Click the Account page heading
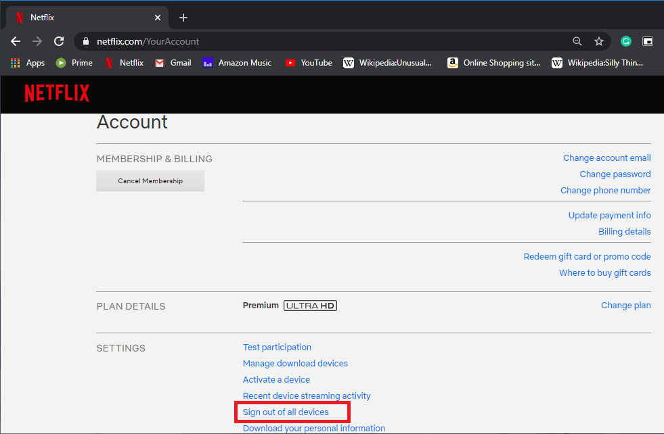The height and width of the screenshot is (434, 664). pos(132,122)
